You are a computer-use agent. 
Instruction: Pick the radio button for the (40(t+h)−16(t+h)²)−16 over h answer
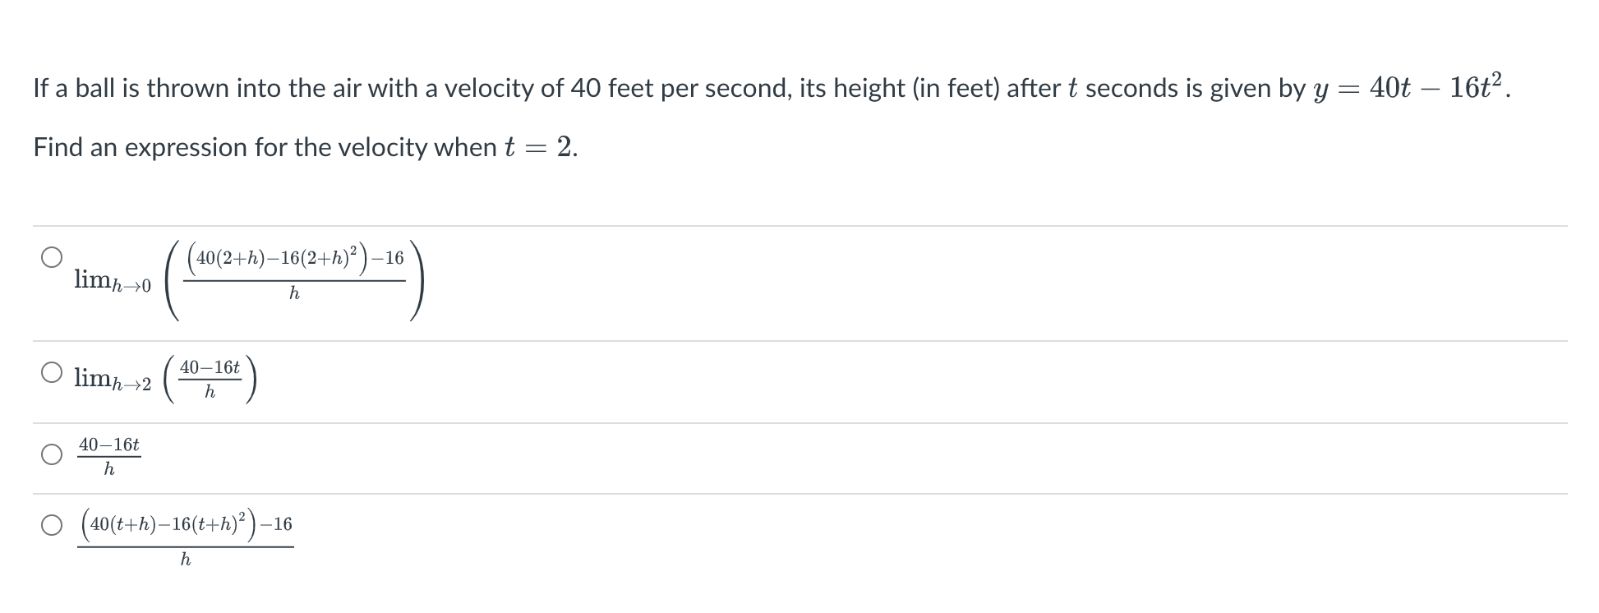[x=52, y=525]
